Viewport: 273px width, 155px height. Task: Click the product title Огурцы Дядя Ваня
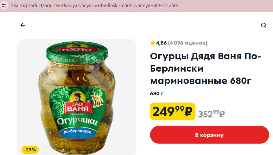(x=206, y=68)
